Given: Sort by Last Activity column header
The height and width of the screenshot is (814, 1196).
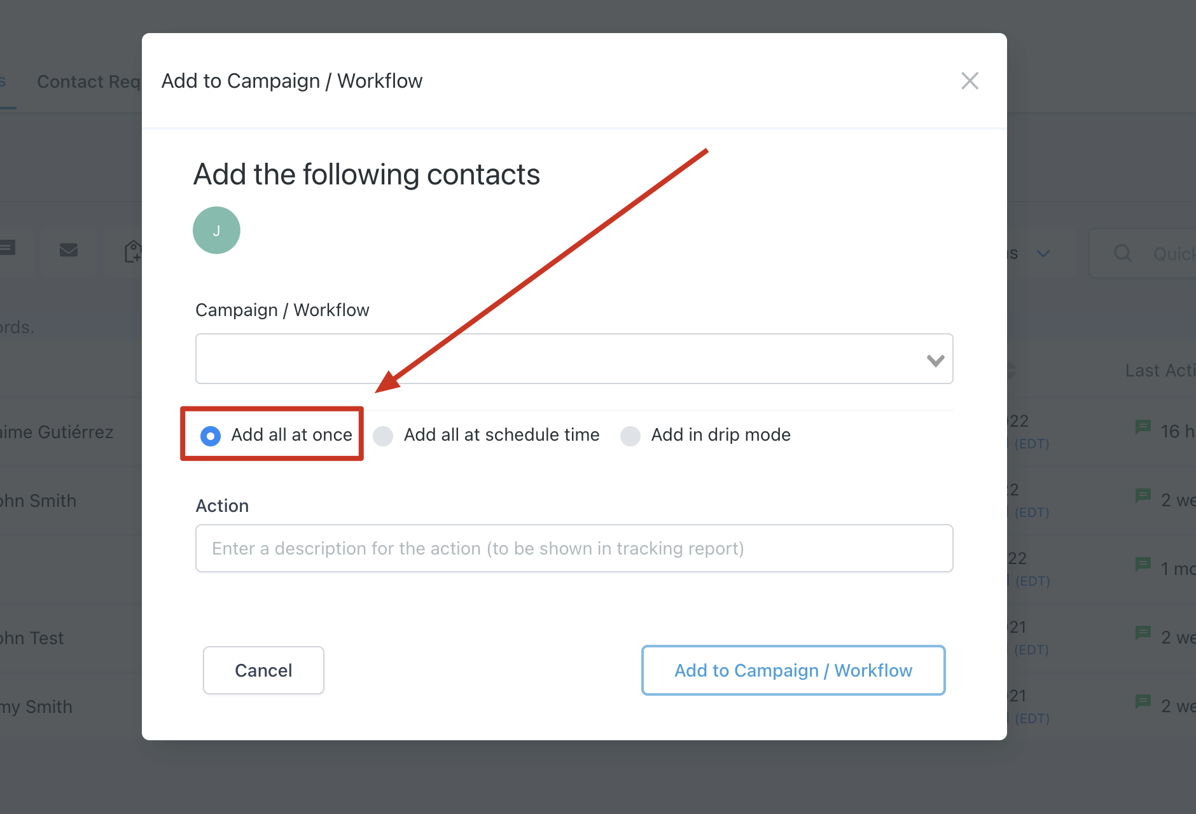Looking at the screenshot, I should tap(1160, 370).
